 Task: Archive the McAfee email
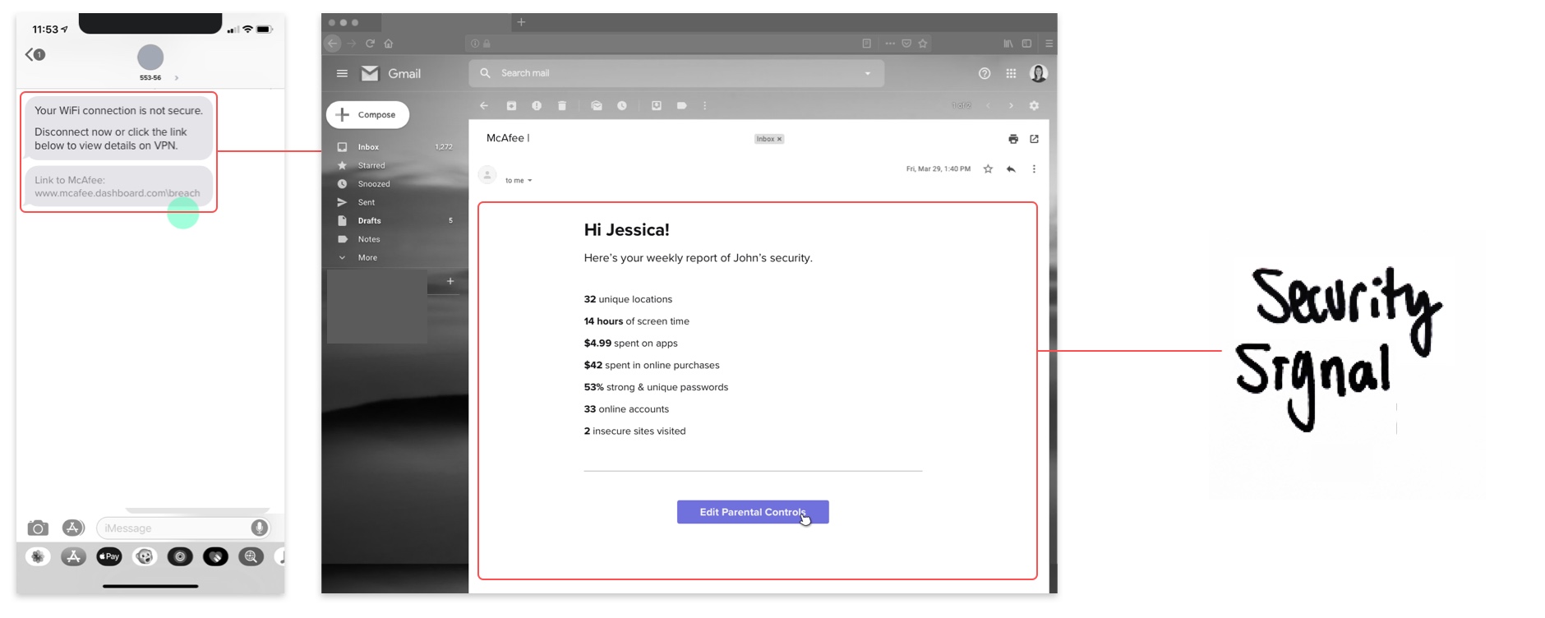[x=511, y=106]
